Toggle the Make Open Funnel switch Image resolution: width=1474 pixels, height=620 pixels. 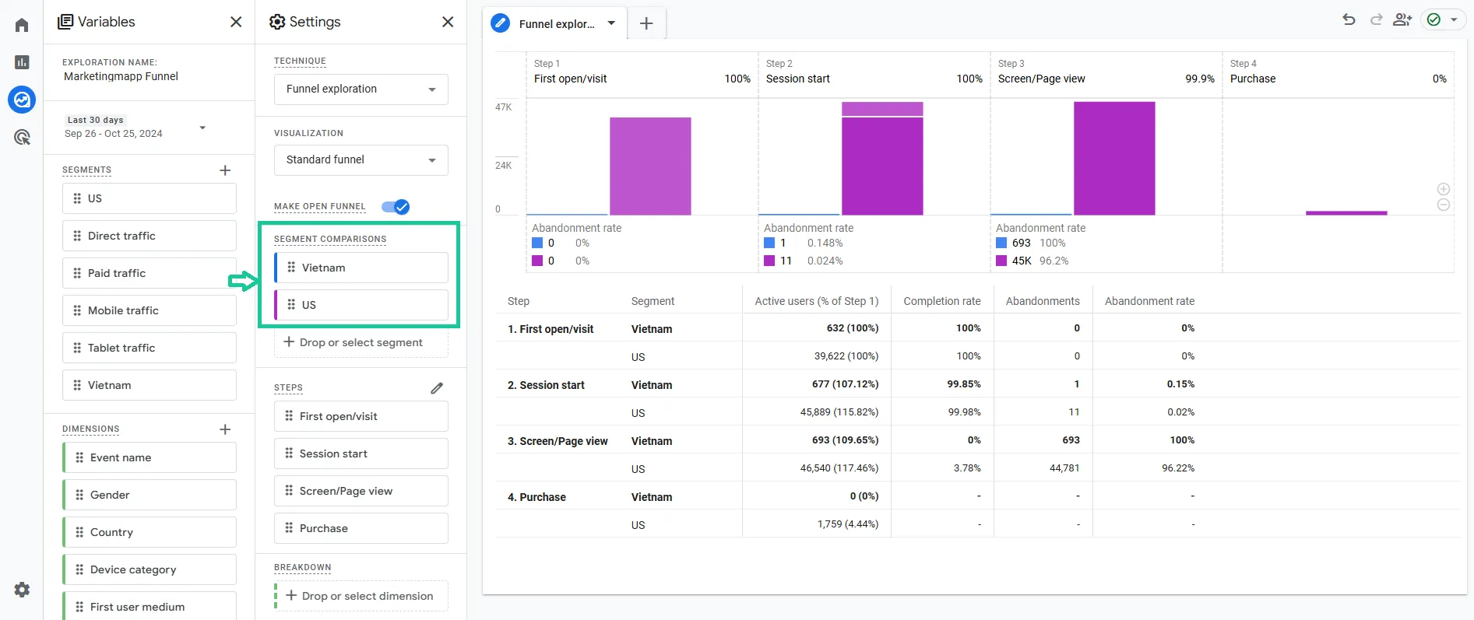(396, 207)
